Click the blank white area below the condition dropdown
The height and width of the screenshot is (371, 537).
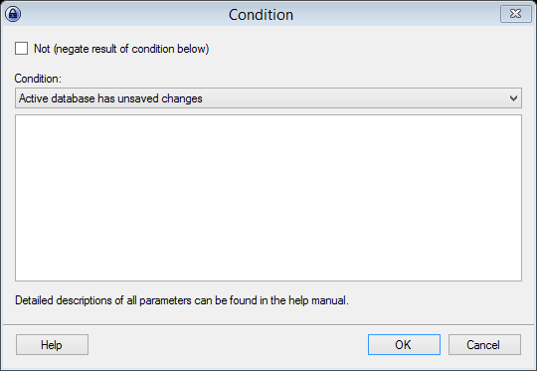click(x=268, y=198)
